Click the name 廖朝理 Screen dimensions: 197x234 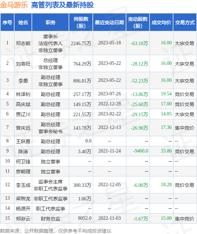(x=23, y=172)
